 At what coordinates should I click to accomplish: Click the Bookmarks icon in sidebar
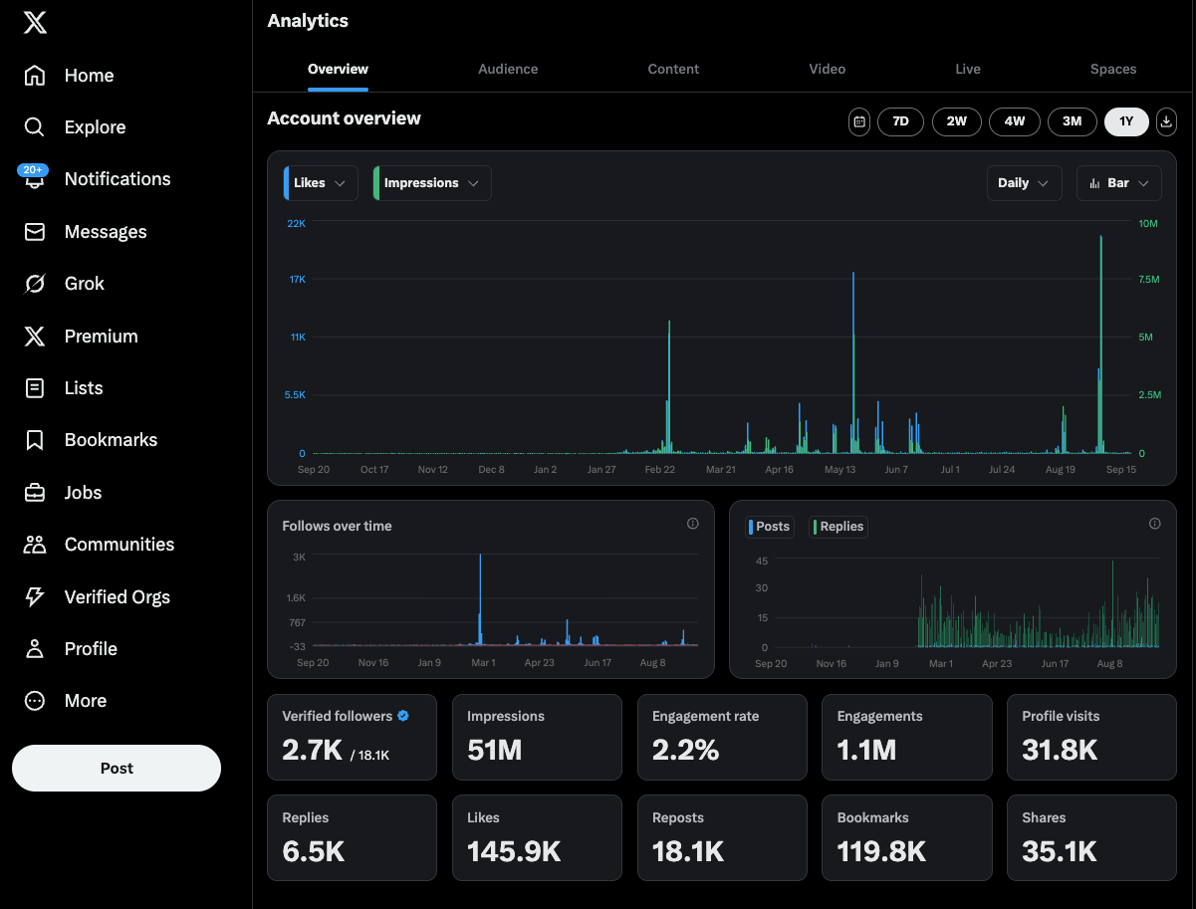click(35, 440)
